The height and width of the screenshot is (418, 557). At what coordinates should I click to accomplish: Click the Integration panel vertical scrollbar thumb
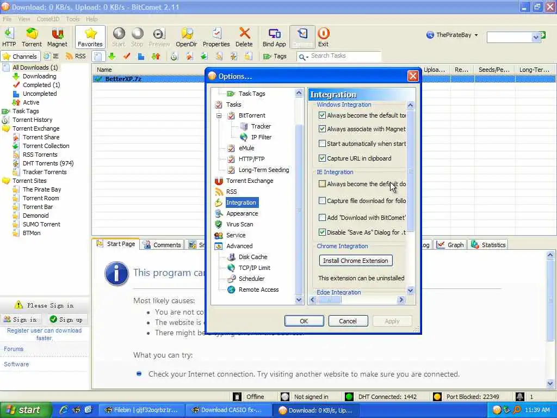tap(410, 171)
